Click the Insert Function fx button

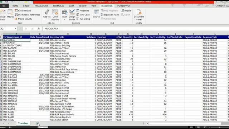39,29
